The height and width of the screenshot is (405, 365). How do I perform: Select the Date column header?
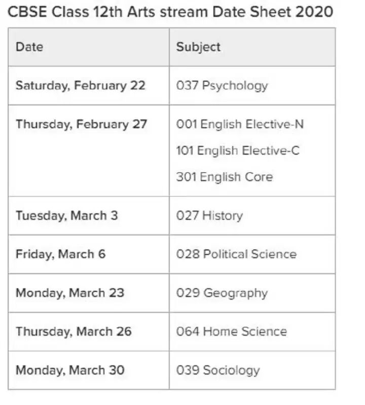[x=29, y=47]
